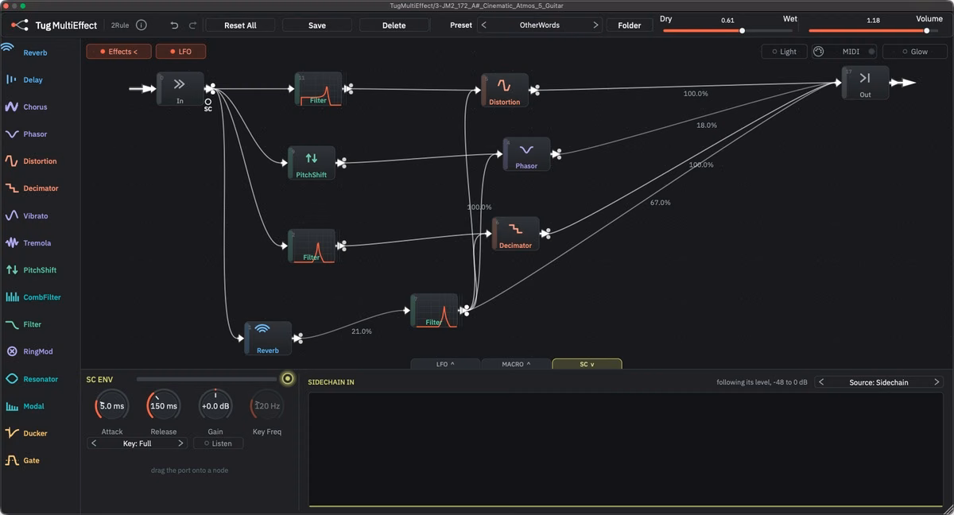The image size is (954, 515).
Task: Step the sidechain Source back with left arrow
Action: 822,382
